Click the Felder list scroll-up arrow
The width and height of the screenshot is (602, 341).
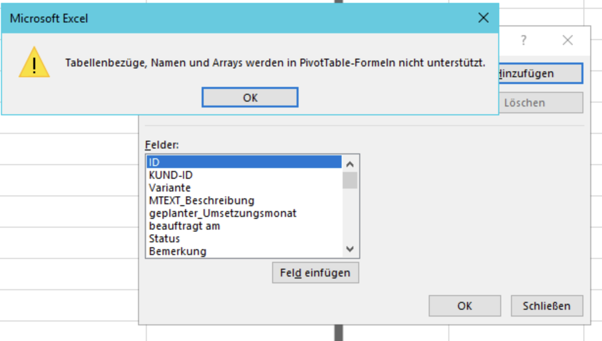pyautogui.click(x=349, y=164)
